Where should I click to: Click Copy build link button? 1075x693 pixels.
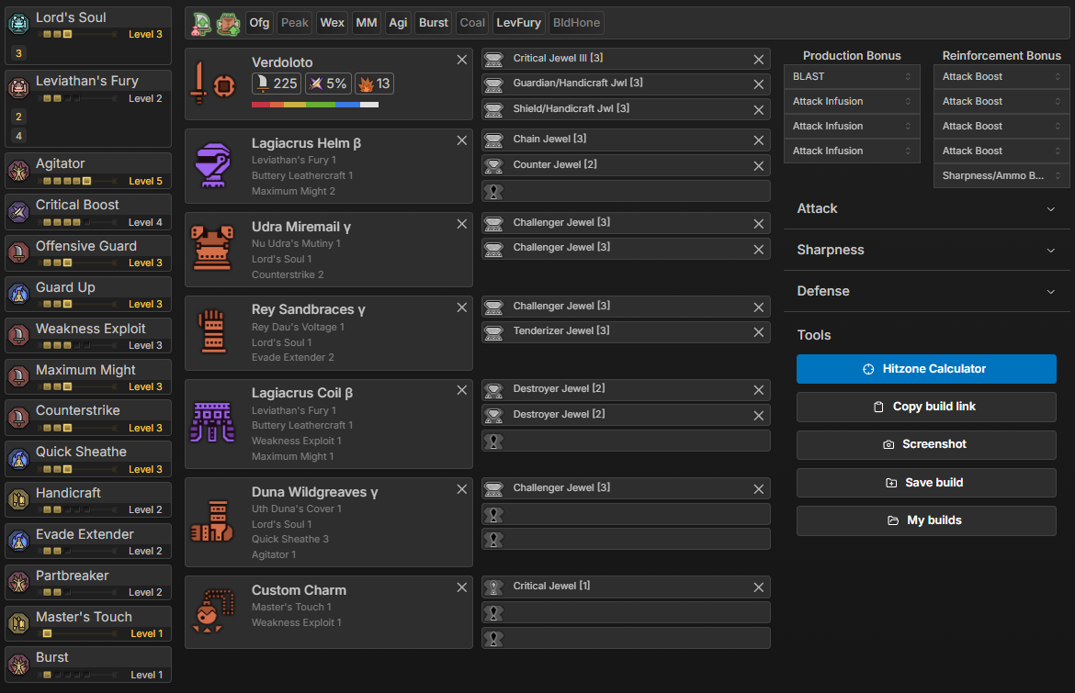click(x=926, y=407)
